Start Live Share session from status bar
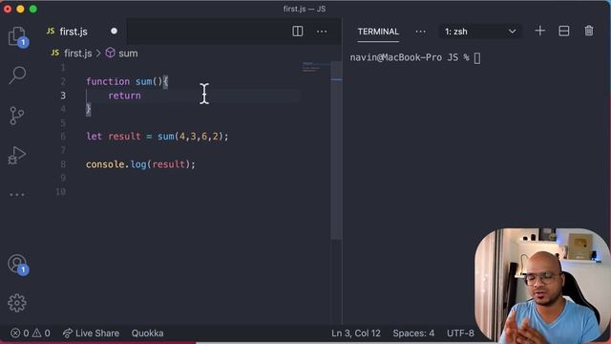 coord(92,333)
